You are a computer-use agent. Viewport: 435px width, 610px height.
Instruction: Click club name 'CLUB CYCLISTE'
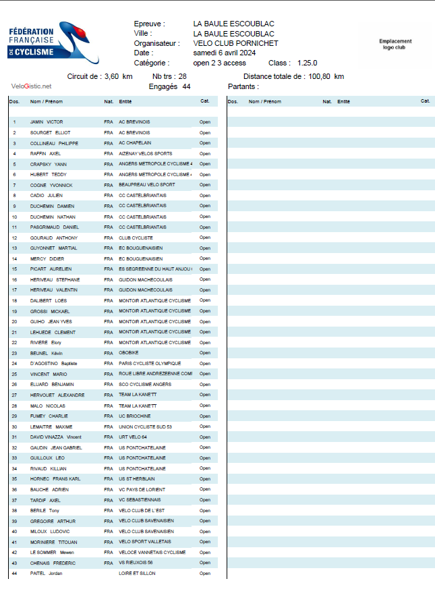(136, 238)
